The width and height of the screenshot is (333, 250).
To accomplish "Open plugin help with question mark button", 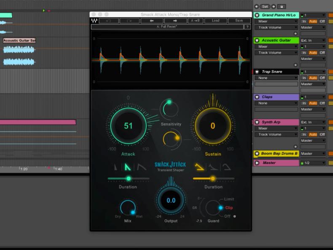I will (x=247, y=27).
